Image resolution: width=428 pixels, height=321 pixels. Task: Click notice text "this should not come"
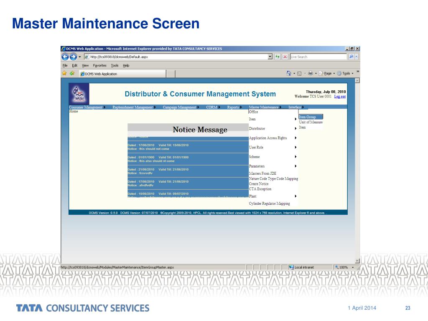(154, 149)
